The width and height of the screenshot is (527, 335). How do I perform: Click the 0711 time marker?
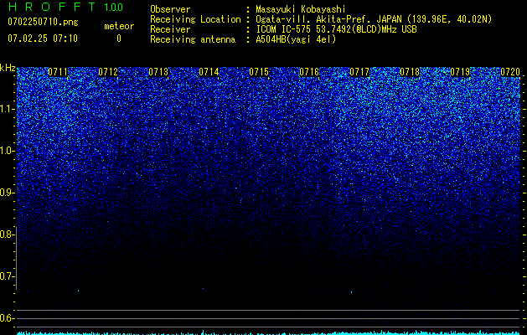pos(58,72)
